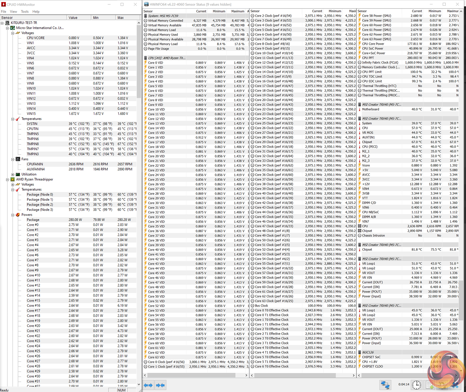This screenshot has height=392, width=466.
Task: Click the log file icon with green plus
Action: [430, 385]
